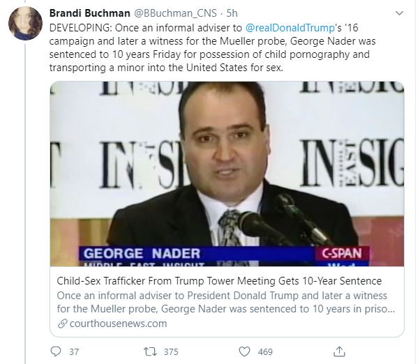Click the retweet count of 375
The image size is (420, 364).
172,352
